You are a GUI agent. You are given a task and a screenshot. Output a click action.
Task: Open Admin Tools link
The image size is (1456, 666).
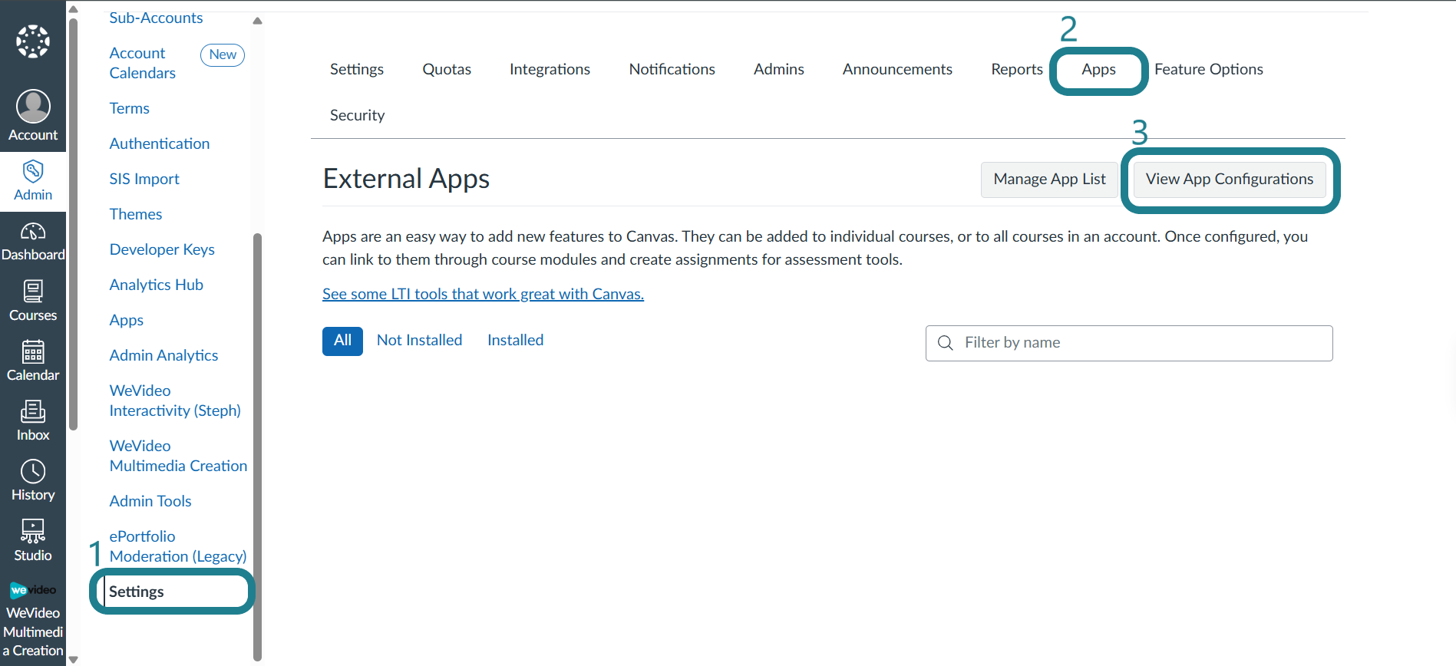[x=150, y=501]
